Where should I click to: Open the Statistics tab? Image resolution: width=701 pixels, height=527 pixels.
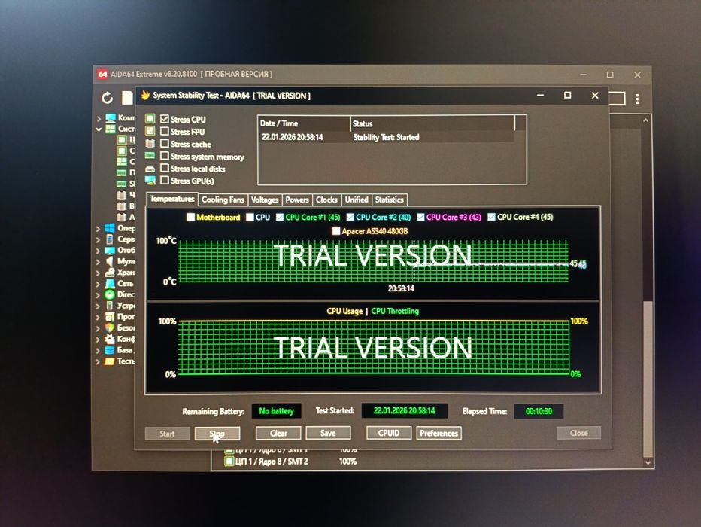(x=390, y=200)
